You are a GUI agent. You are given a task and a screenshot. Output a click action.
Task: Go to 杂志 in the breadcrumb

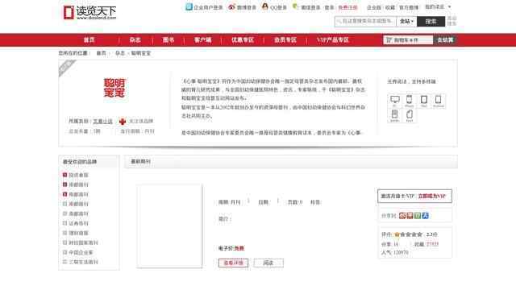[120, 53]
